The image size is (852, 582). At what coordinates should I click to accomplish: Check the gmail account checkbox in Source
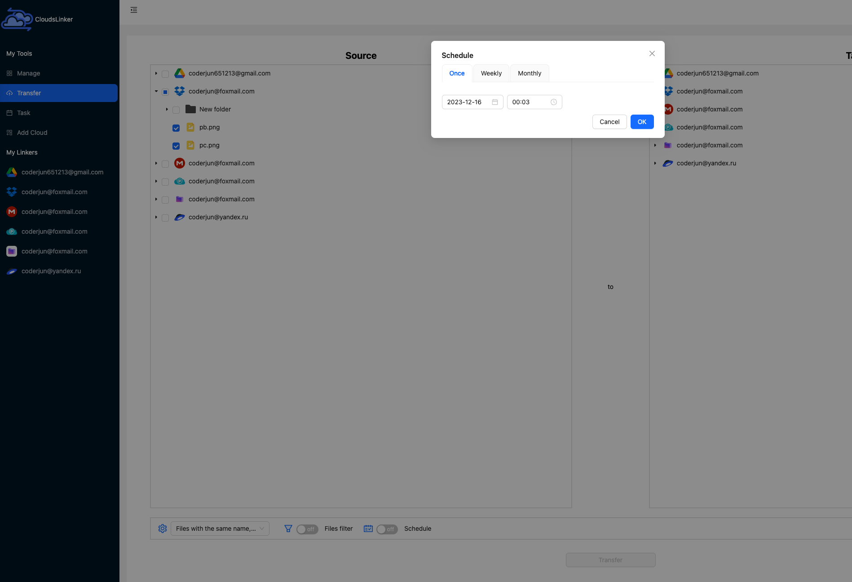(165, 74)
